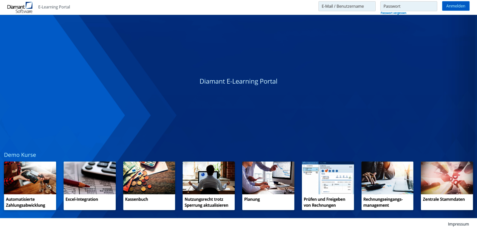Click into the Passwort input field
Viewport: 477px width, 230px height.
coord(408,6)
